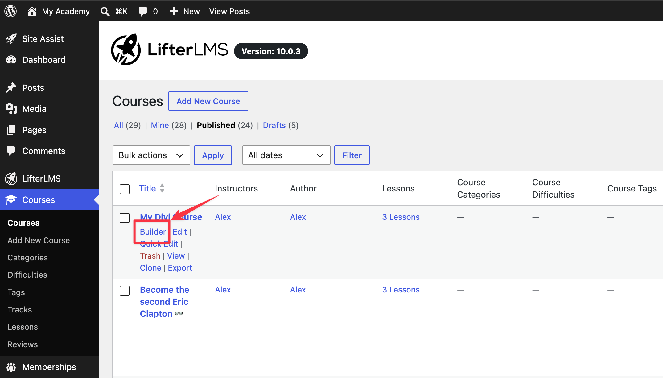The image size is (663, 378).
Task: Open the Bulk actions dropdown
Action: click(x=151, y=155)
